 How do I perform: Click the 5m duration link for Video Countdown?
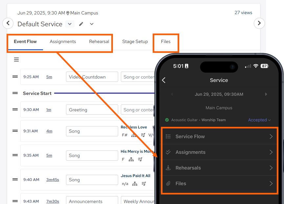coord(49,77)
